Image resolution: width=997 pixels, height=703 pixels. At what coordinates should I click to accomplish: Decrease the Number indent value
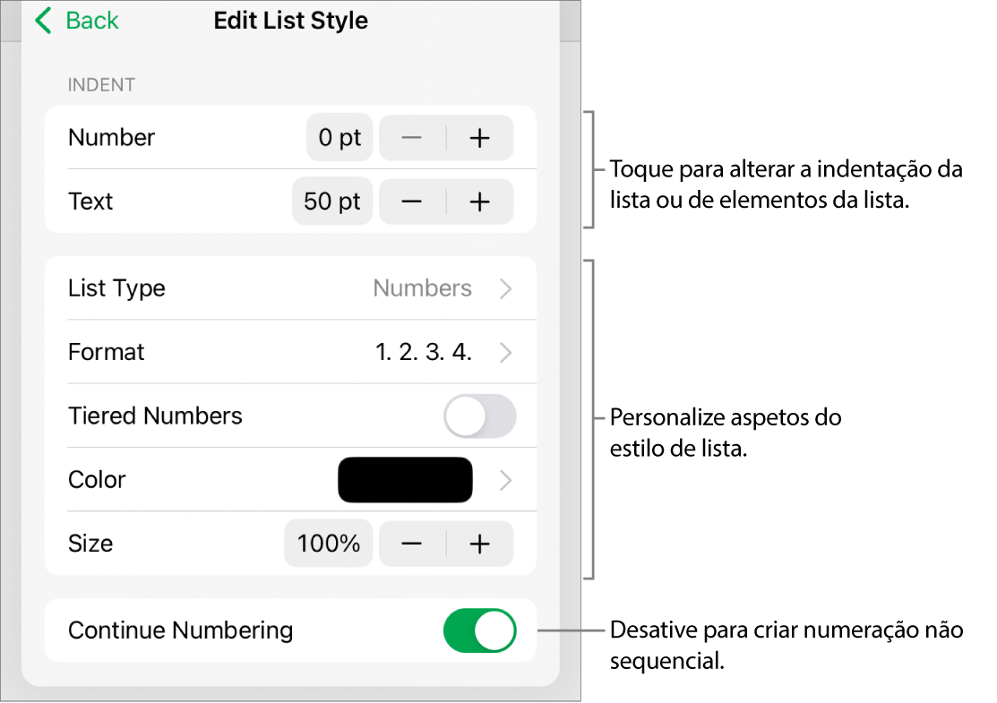pos(411,138)
